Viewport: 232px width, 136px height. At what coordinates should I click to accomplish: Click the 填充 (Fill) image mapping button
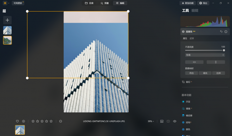tap(205, 73)
